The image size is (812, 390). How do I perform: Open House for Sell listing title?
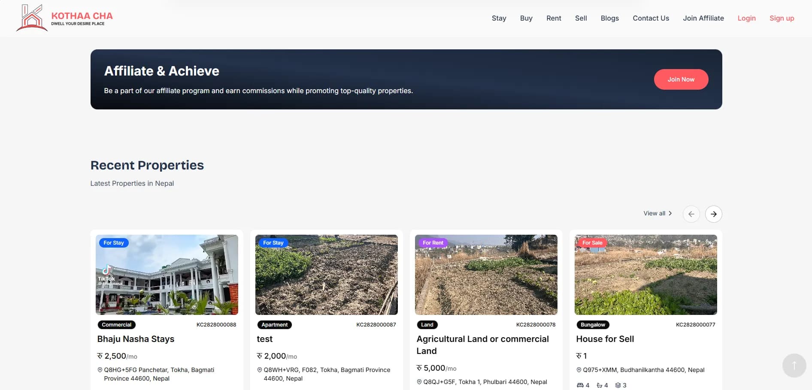605,339
